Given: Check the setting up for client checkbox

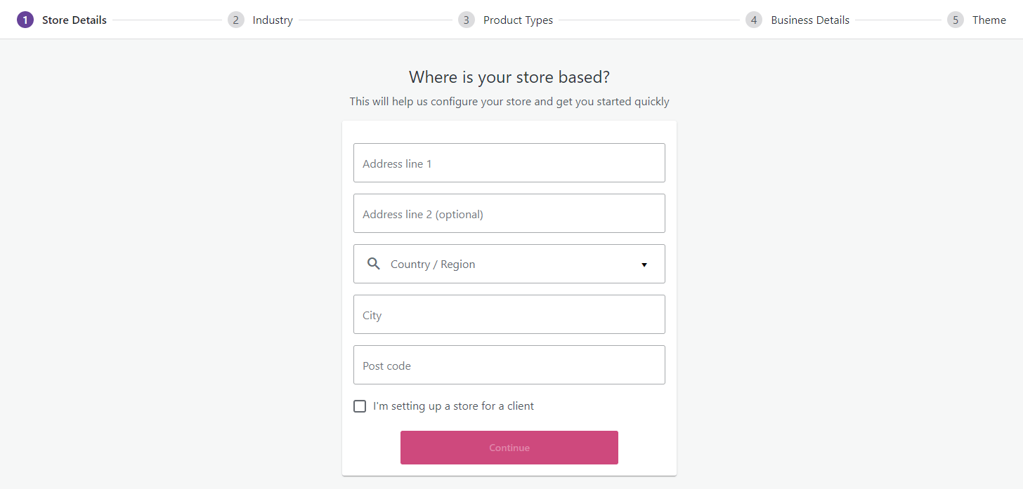Looking at the screenshot, I should [360, 406].
